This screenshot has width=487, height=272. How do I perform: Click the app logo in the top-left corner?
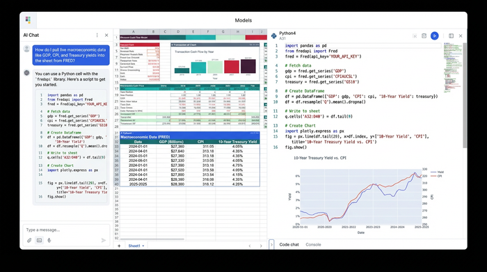click(28, 20)
